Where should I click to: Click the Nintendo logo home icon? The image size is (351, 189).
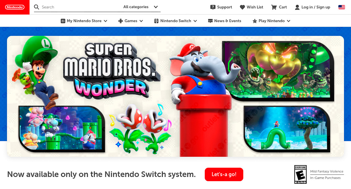[x=15, y=7]
